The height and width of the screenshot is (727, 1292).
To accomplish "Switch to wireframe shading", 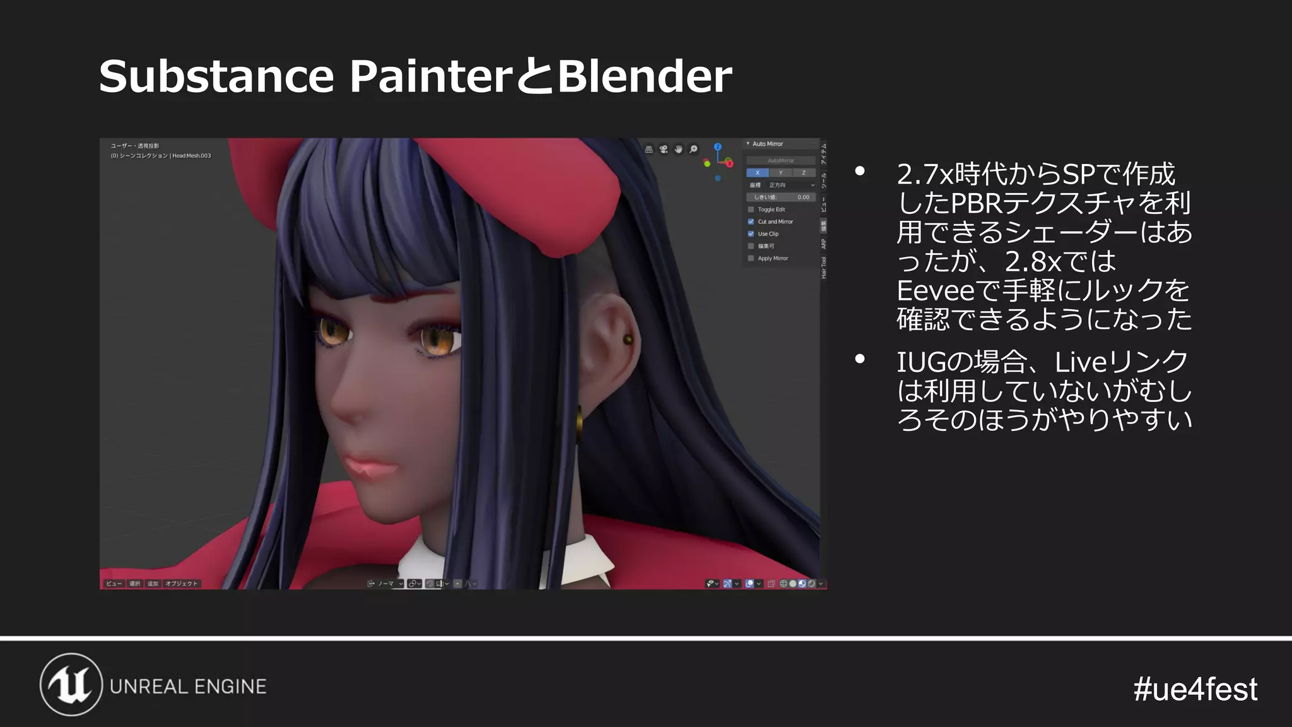I will point(784,584).
